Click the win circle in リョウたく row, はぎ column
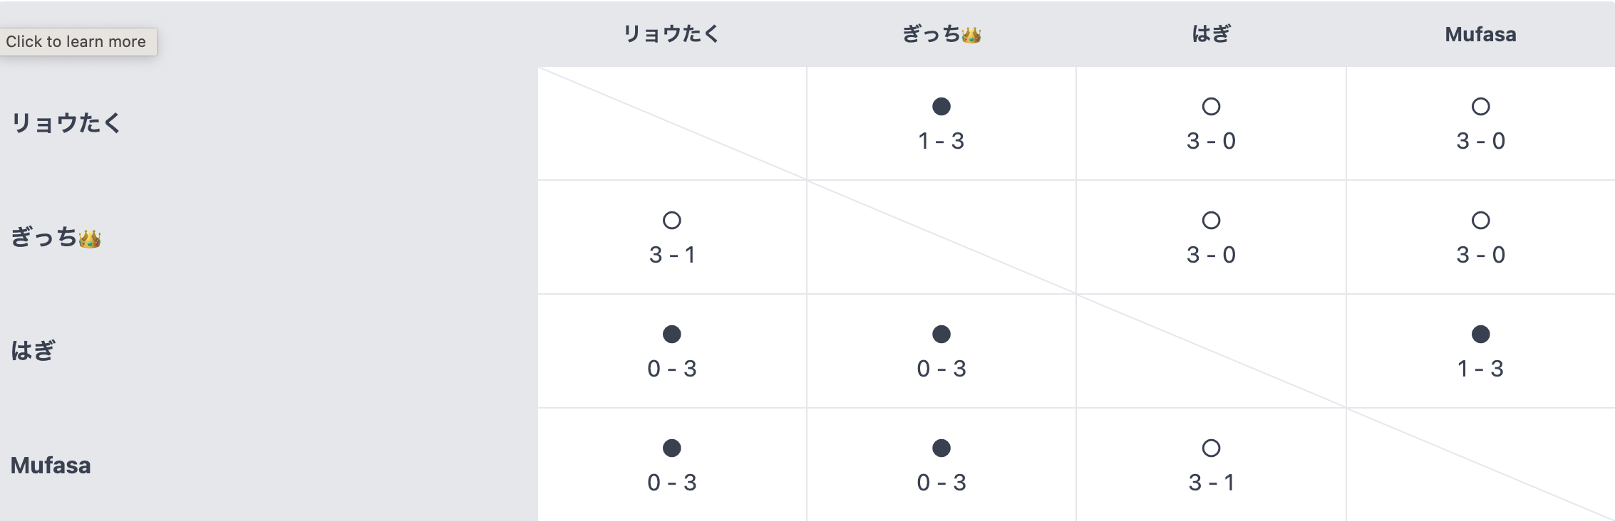The width and height of the screenshot is (1615, 521). pos(1211,107)
